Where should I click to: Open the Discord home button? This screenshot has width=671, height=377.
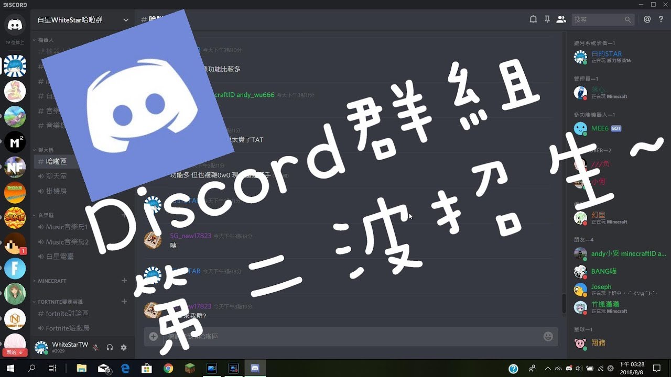(x=15, y=25)
